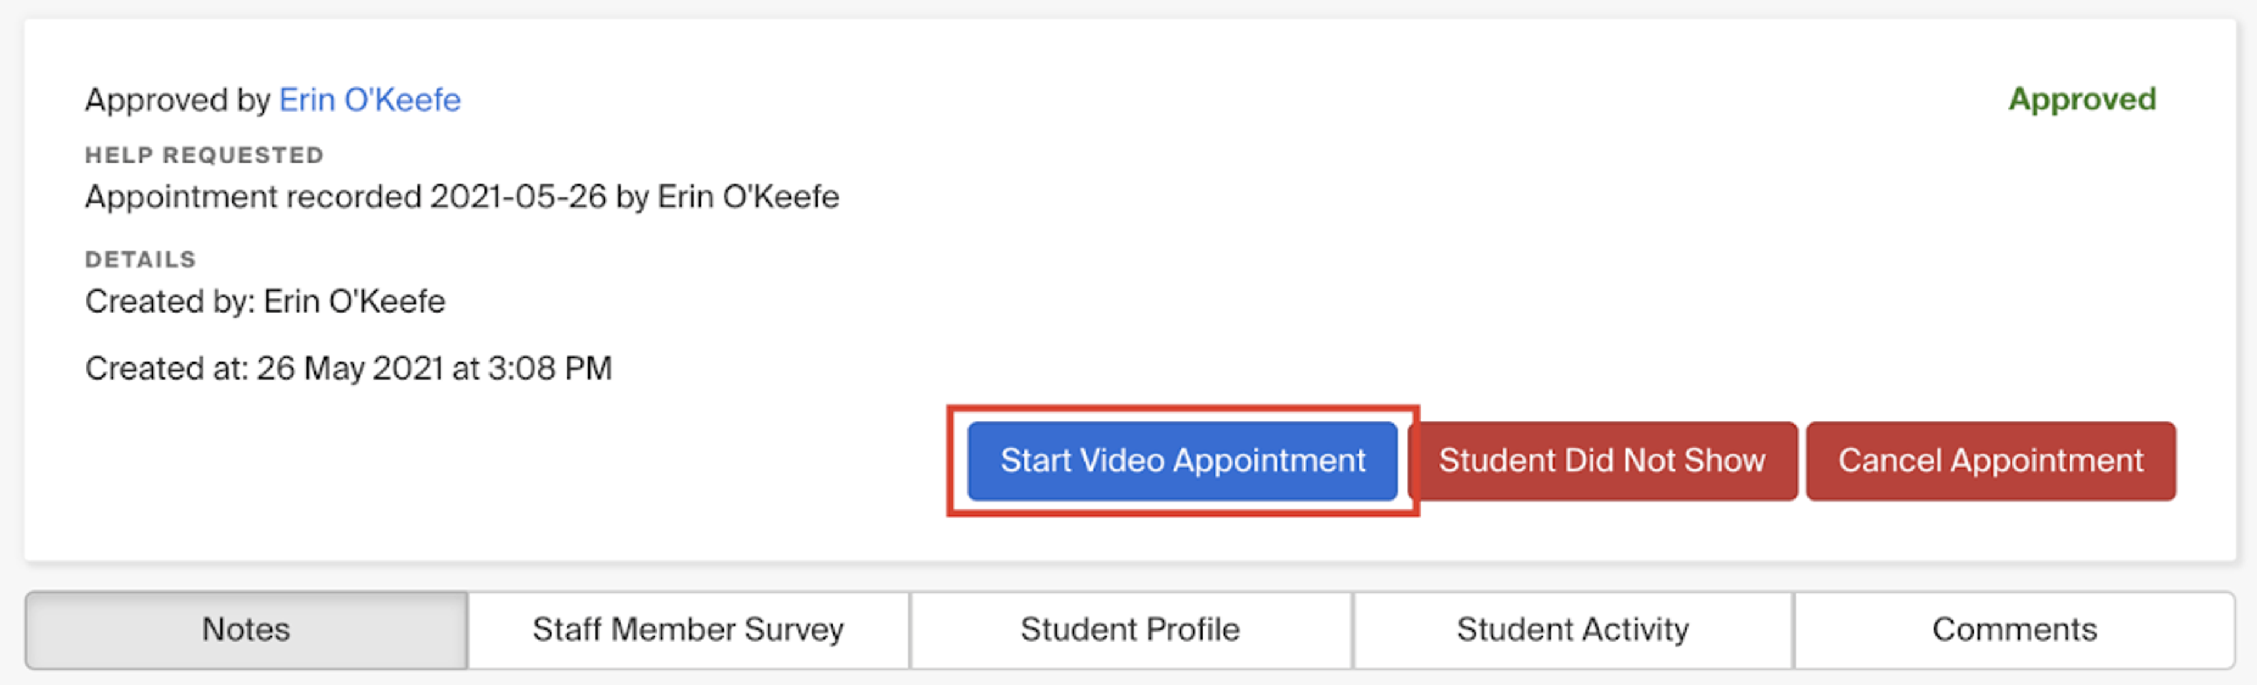Click the DETAILS section heading
Viewport: 2257px width, 685px height.
click(140, 259)
